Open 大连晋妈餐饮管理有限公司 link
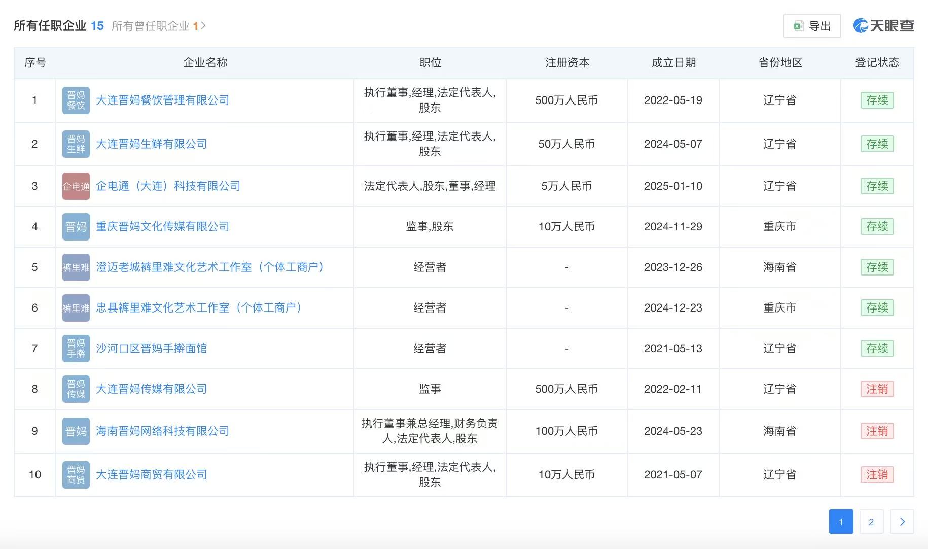The width and height of the screenshot is (928, 549). (x=162, y=100)
